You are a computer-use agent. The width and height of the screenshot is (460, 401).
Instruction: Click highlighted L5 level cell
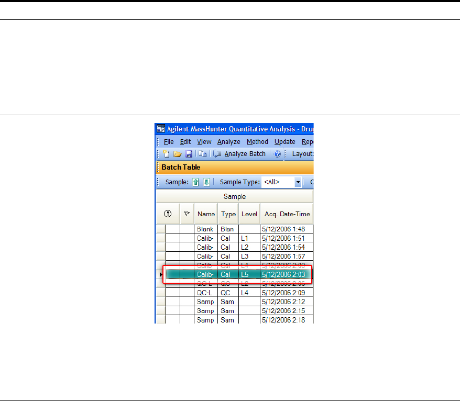[x=249, y=274]
